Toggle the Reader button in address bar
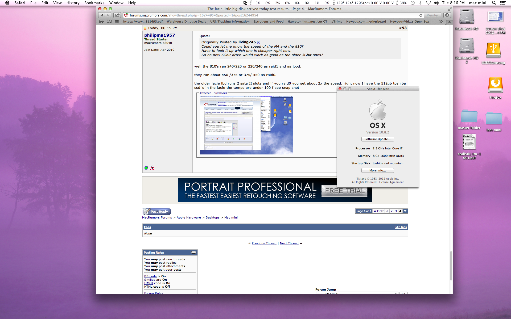511x319 pixels. pyautogui.click(x=432, y=15)
